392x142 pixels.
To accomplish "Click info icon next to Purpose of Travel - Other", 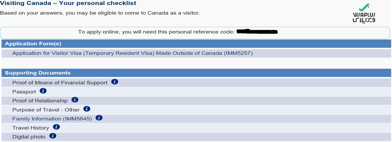I will point(87,109).
